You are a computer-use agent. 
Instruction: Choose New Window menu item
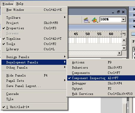tap(34, 10)
